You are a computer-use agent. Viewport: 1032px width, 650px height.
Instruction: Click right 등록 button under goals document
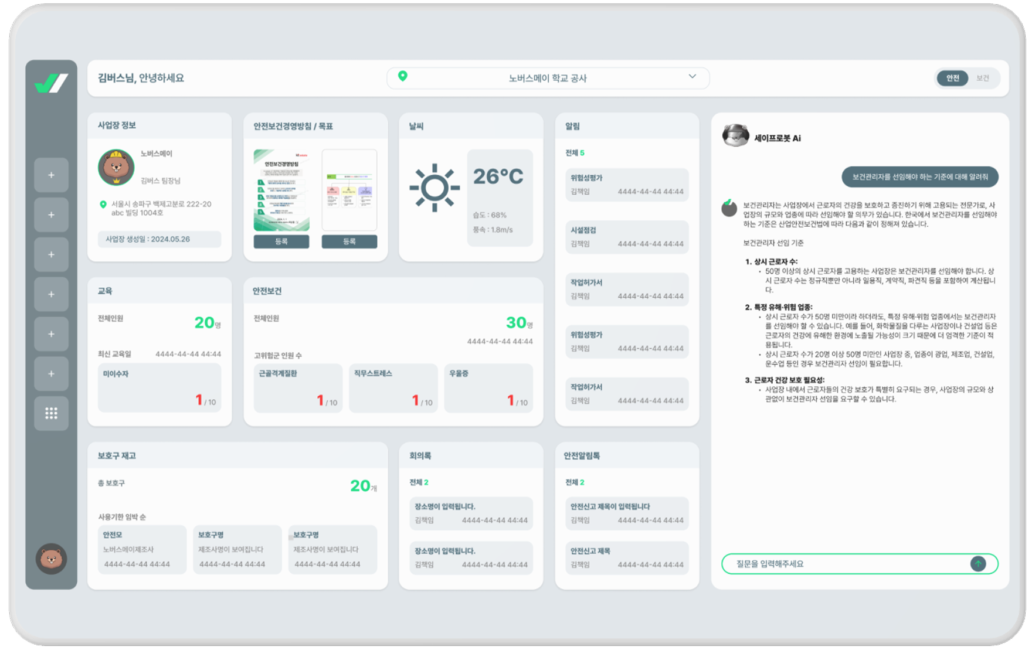click(349, 241)
